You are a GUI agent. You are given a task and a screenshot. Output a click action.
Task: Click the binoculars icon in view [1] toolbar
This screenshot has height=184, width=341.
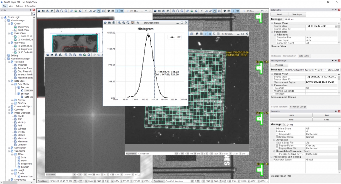pos(72,11)
